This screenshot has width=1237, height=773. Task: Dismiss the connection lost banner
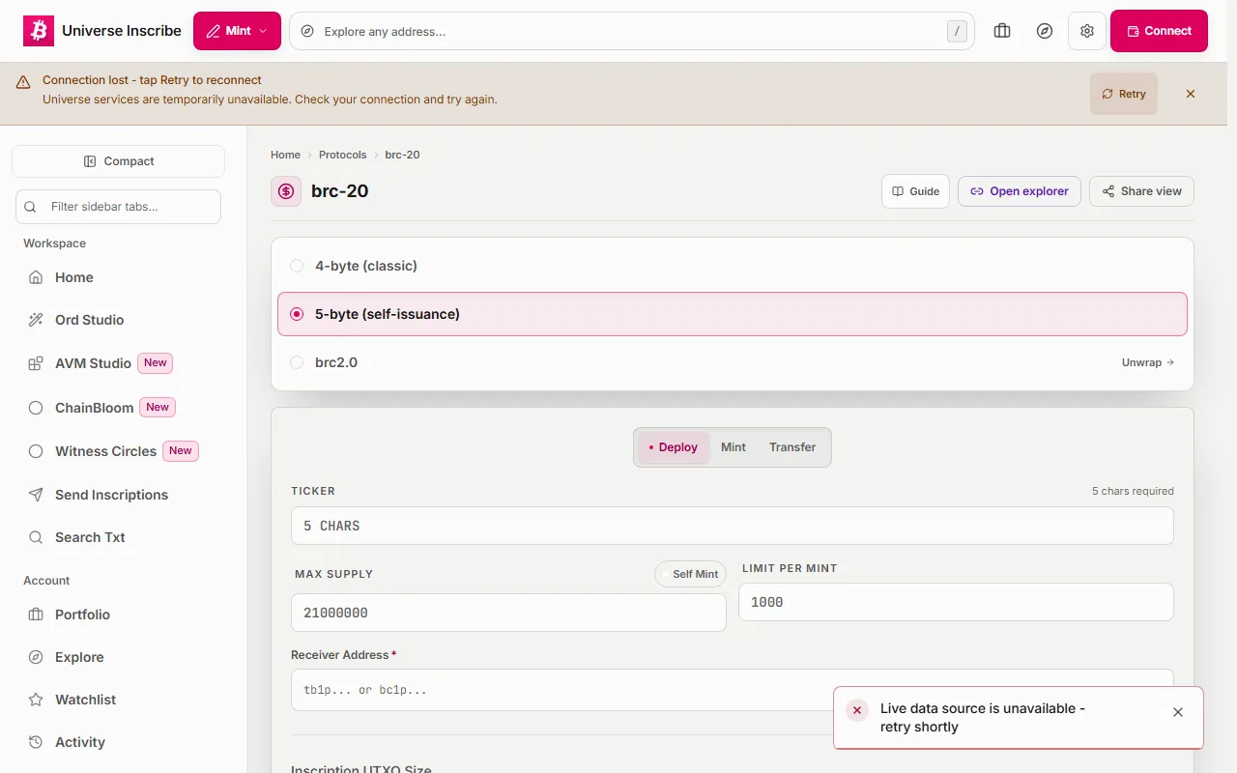pyautogui.click(x=1191, y=94)
